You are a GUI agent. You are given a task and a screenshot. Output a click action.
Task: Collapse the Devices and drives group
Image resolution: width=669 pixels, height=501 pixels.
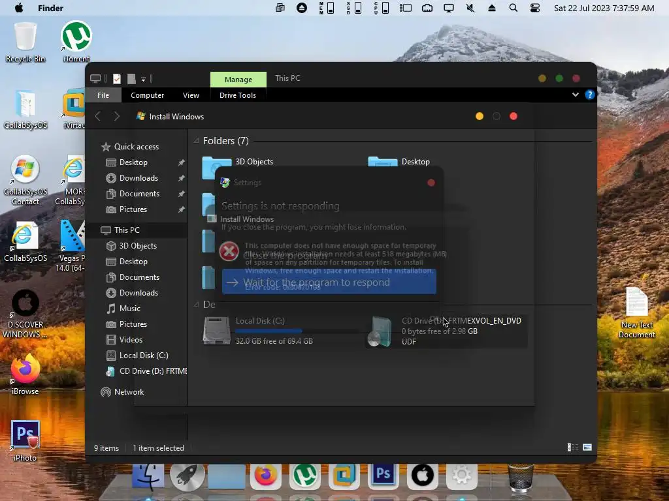point(196,304)
